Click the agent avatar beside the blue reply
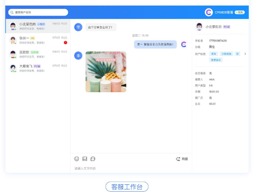 pyautogui.click(x=184, y=44)
